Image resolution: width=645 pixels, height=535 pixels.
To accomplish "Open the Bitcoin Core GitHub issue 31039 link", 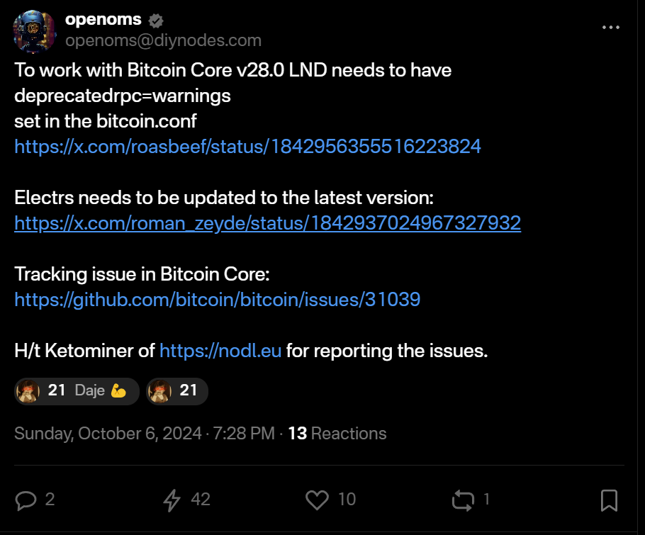I will (x=217, y=299).
